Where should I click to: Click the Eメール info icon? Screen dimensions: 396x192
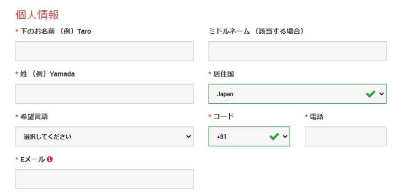point(50,159)
